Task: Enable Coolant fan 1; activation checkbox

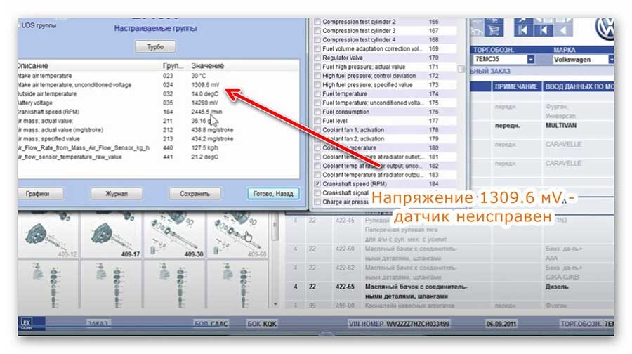Action: (317, 130)
